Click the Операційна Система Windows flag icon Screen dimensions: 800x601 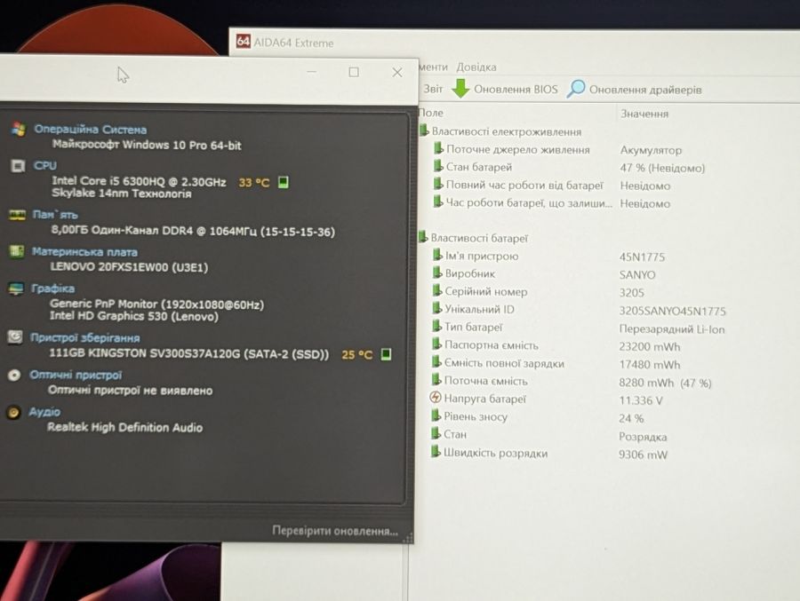click(19, 129)
